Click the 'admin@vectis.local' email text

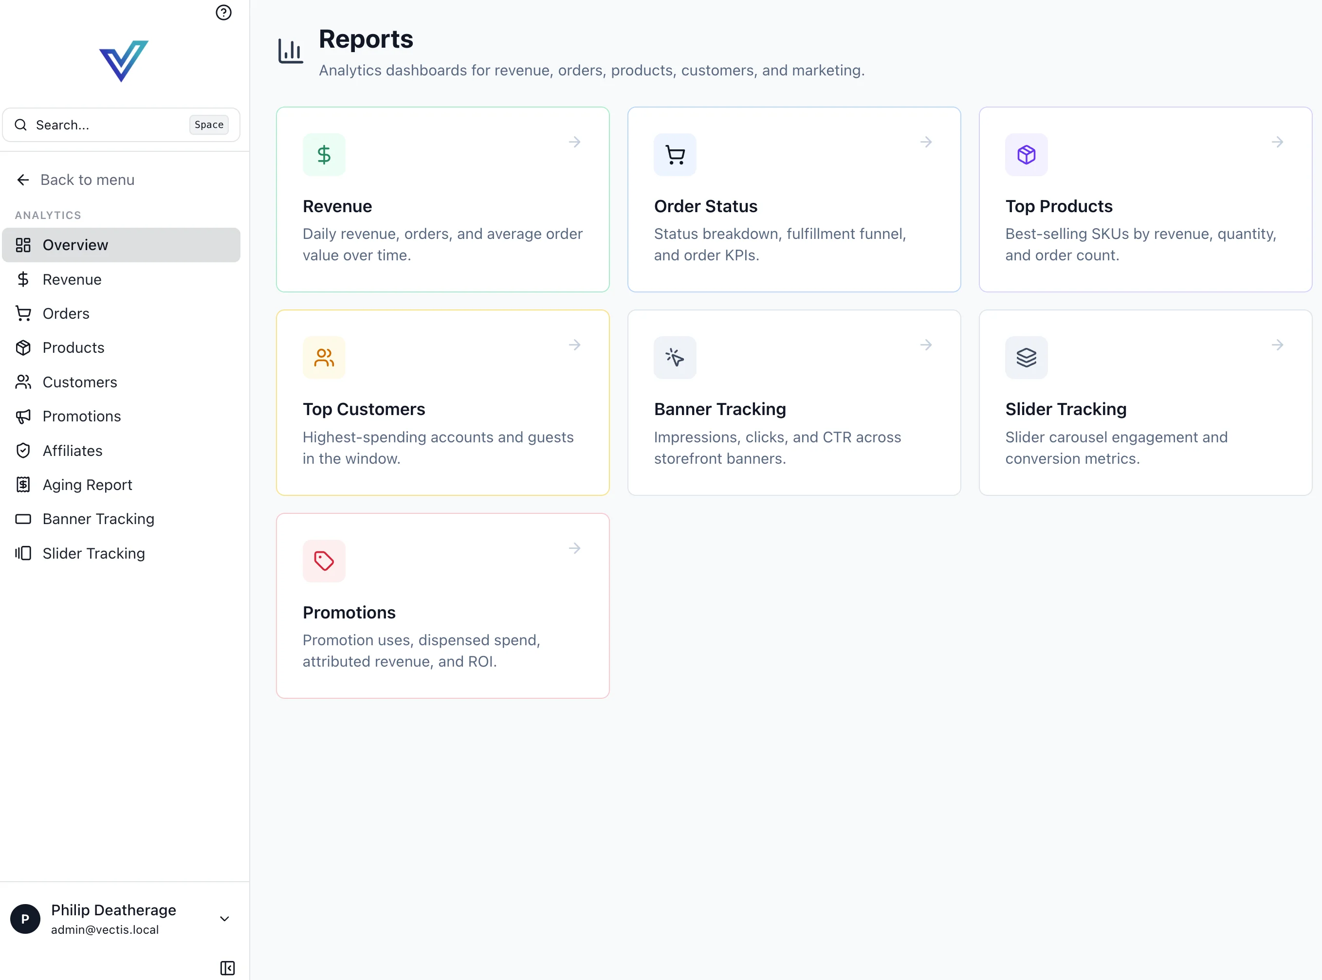(x=105, y=929)
